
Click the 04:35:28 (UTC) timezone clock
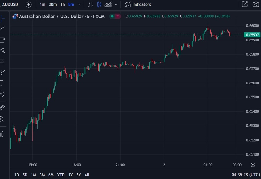[x=246, y=175]
